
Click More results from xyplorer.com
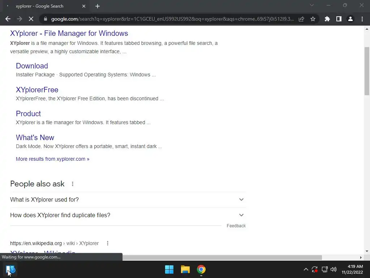[53, 159]
